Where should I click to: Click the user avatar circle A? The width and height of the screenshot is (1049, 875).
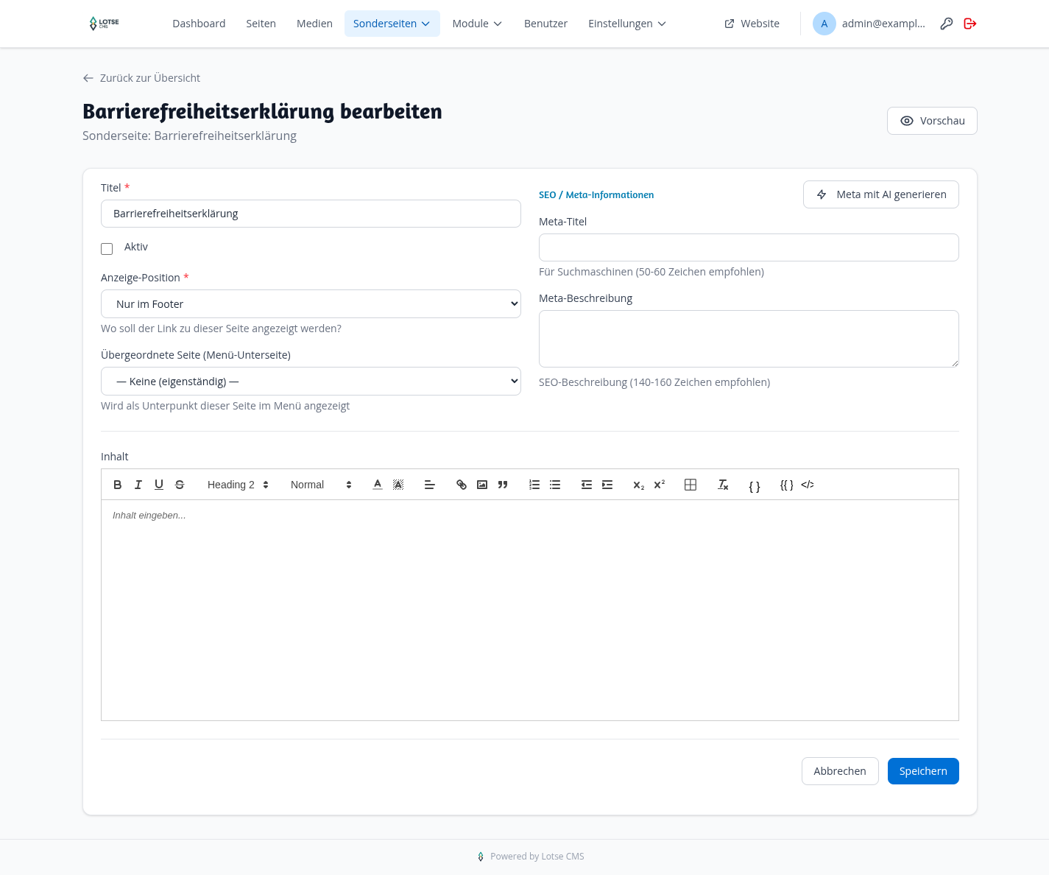(x=824, y=24)
